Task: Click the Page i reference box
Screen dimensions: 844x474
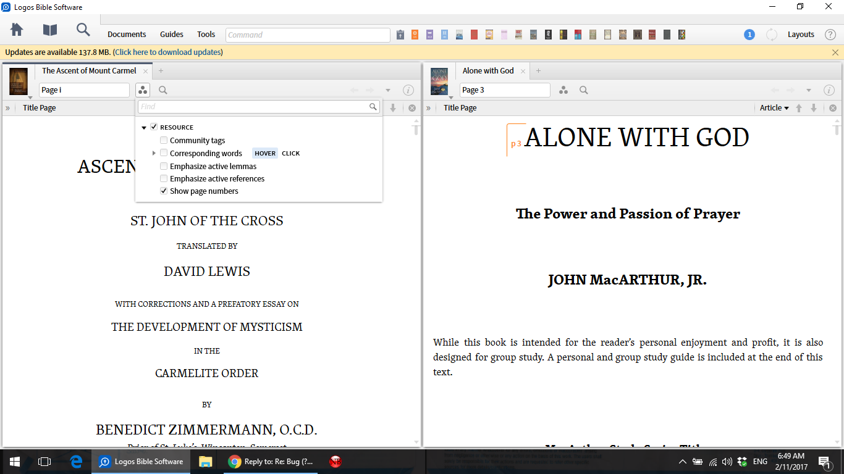Action: point(85,90)
